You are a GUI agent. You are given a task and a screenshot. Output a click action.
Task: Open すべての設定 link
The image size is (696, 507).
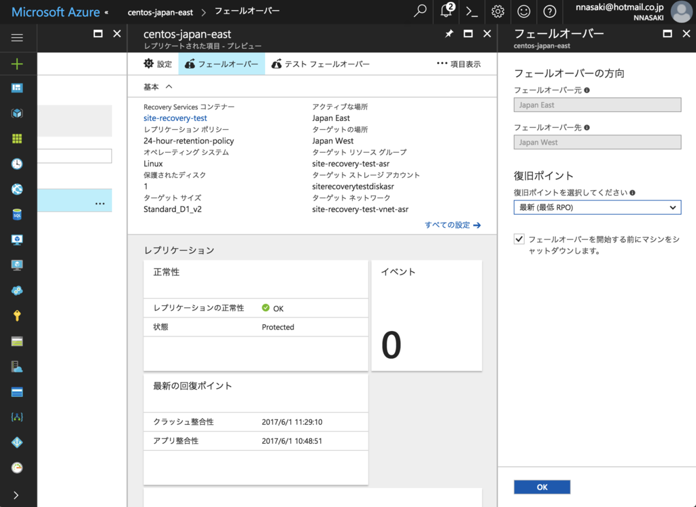452,225
